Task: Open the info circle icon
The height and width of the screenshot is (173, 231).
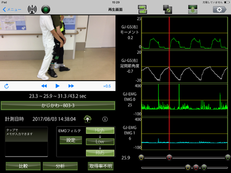Action: [x=105, y=119]
